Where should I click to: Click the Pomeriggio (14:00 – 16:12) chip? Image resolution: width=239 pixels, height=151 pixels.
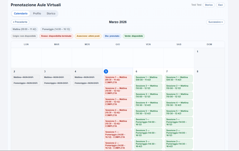pyautogui.click(x=55, y=29)
